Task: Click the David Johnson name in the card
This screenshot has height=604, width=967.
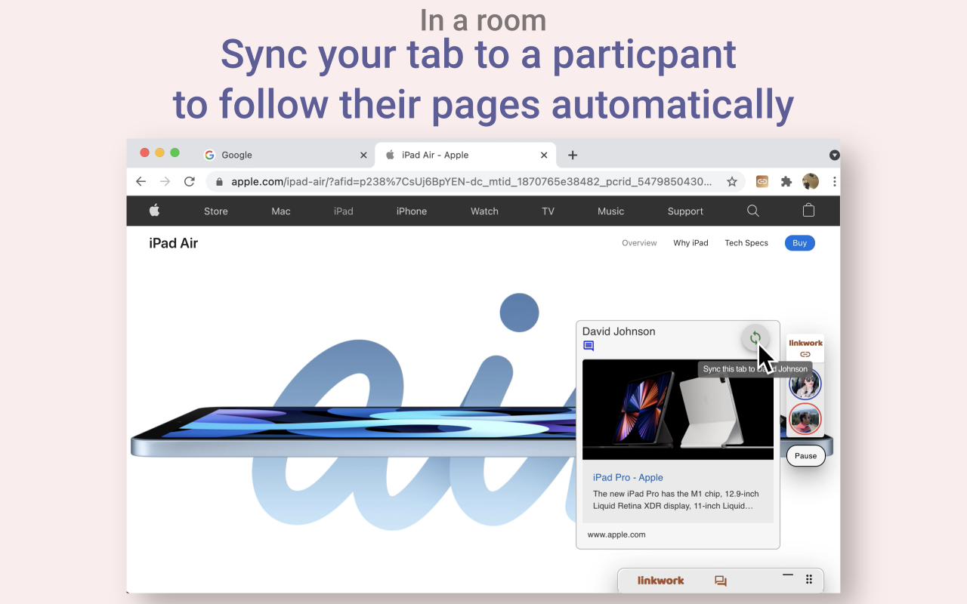Action: pos(619,331)
